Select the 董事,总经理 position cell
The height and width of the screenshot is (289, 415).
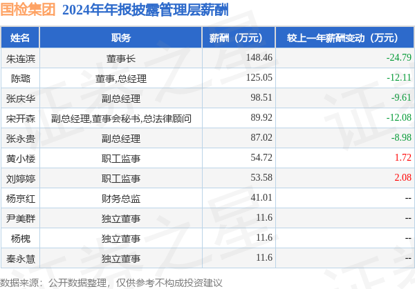(121, 79)
